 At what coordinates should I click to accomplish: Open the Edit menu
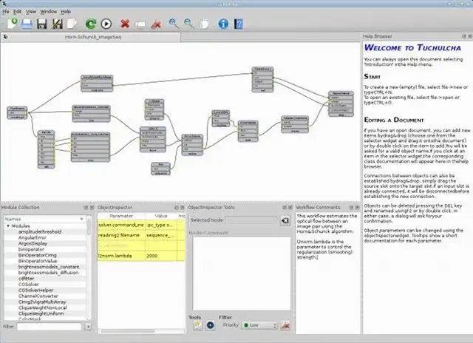tap(17, 12)
